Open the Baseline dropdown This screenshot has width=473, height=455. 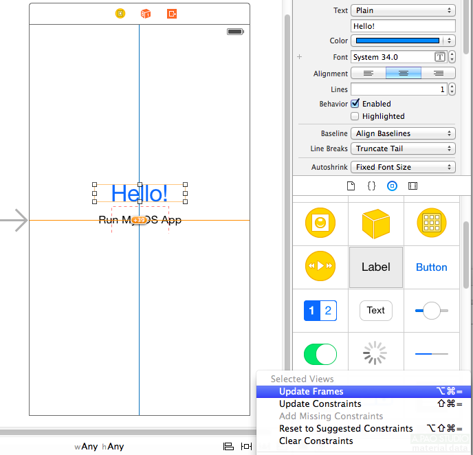point(403,133)
